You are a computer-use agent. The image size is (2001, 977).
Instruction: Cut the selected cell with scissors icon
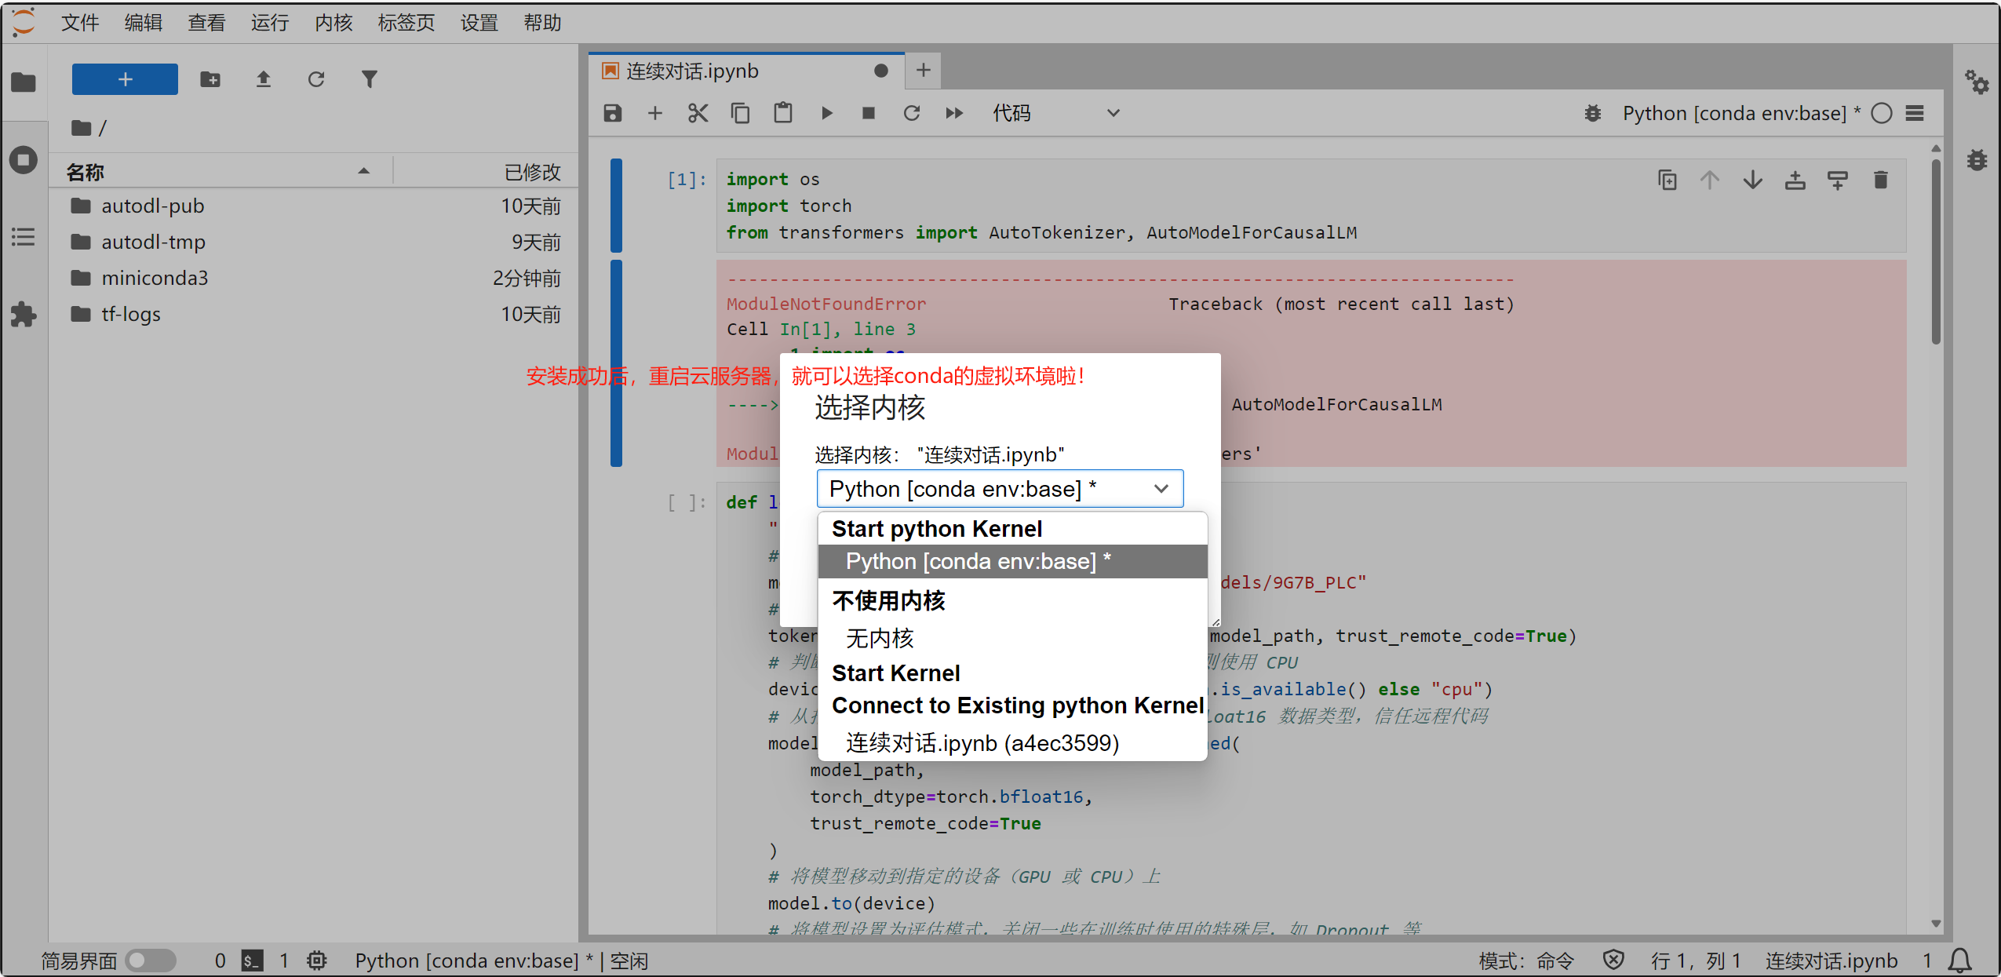point(698,114)
